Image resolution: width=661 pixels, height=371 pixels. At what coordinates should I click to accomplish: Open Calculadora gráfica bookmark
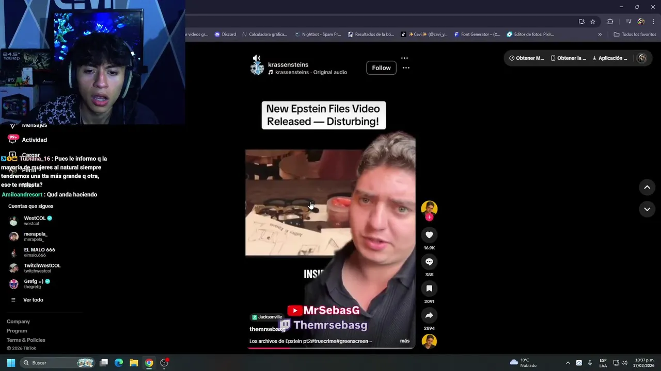(264, 35)
